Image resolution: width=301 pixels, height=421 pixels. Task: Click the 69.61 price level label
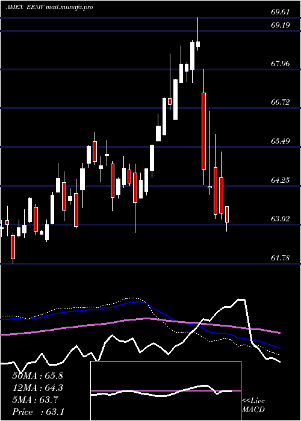281,12
